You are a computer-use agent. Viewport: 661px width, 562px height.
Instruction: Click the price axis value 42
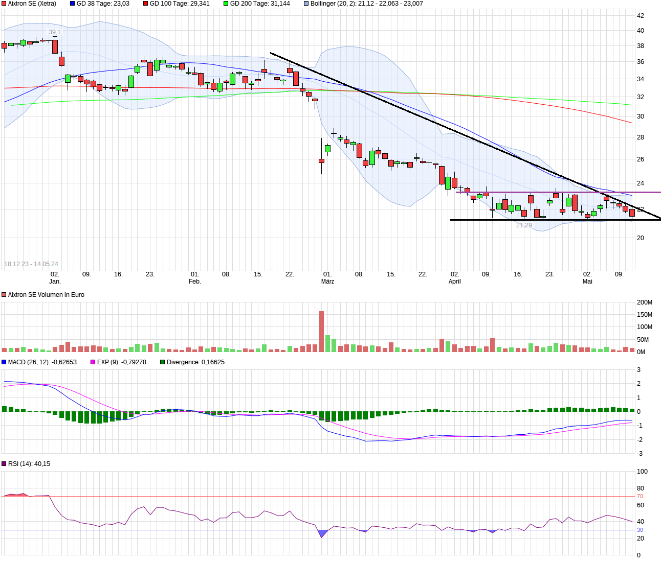(641, 16)
